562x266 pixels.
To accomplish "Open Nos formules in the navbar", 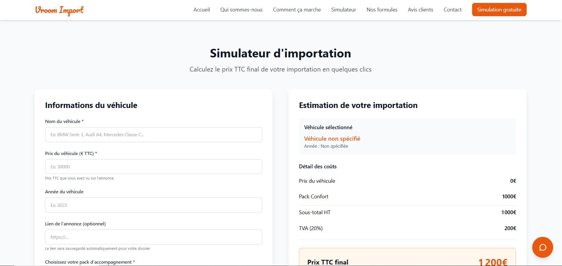I will click(x=382, y=10).
